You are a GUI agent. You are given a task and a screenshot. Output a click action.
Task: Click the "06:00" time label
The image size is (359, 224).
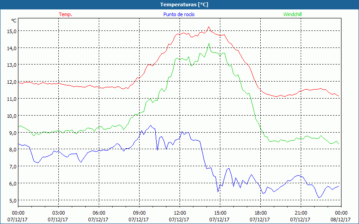pos(99,213)
